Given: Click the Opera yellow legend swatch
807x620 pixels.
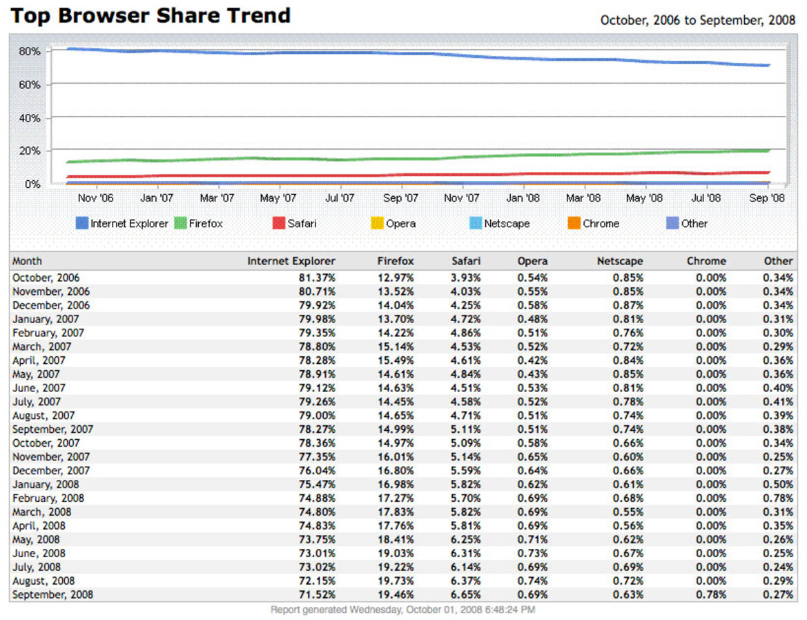Looking at the screenshot, I should point(377,223).
